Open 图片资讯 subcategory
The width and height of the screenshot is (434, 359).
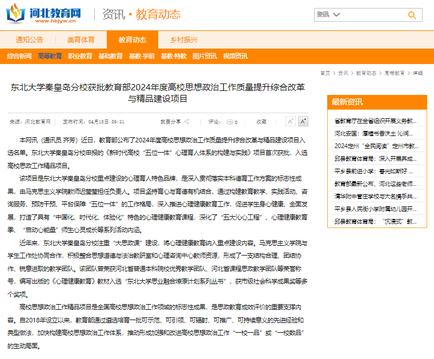point(205,56)
